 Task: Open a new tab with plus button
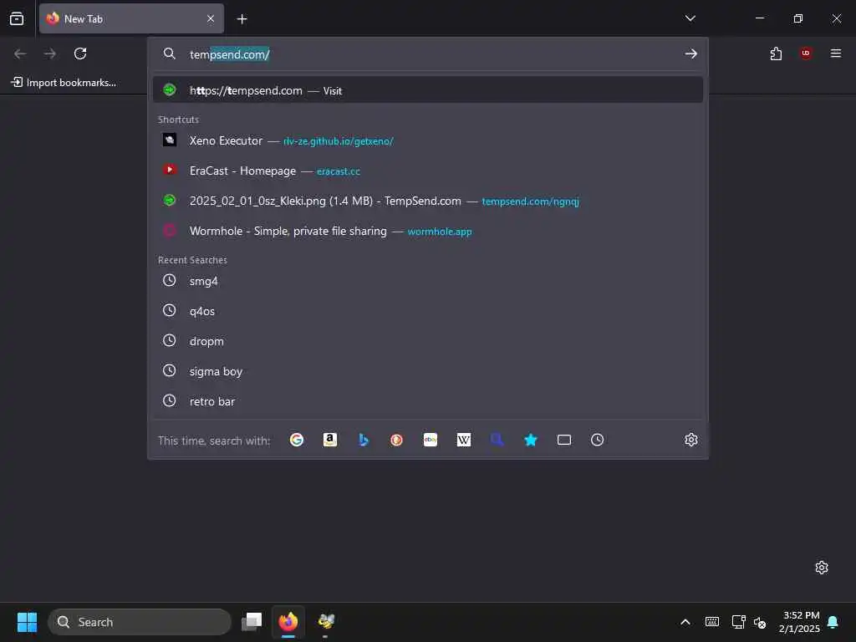[x=242, y=19]
